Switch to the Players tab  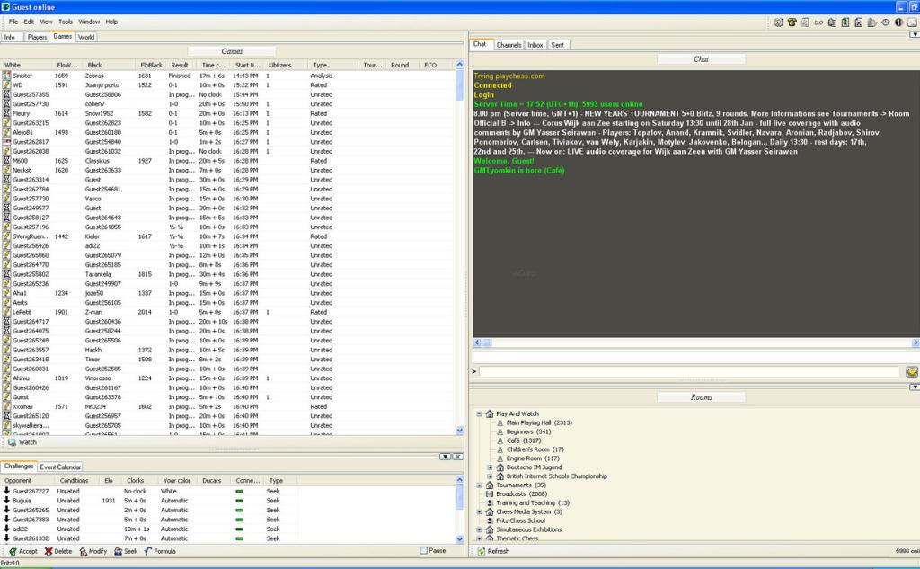(x=37, y=37)
